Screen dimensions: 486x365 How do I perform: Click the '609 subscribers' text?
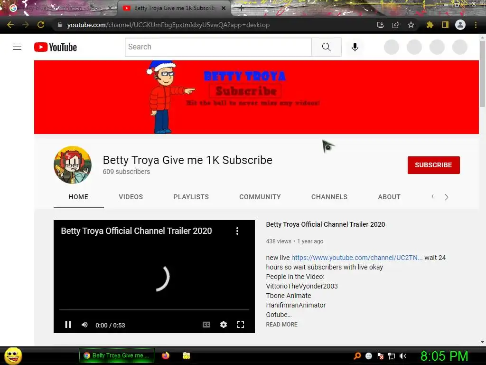click(x=126, y=172)
